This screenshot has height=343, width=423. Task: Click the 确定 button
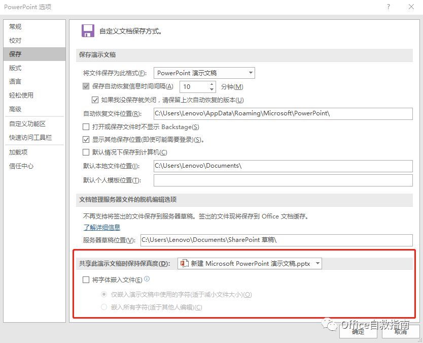coord(358,331)
